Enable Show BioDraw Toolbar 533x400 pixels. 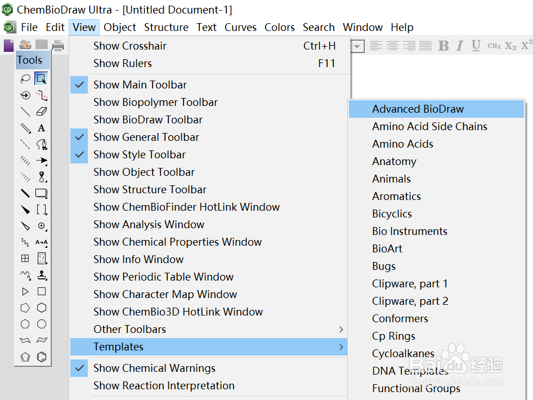pyautogui.click(x=209, y=120)
